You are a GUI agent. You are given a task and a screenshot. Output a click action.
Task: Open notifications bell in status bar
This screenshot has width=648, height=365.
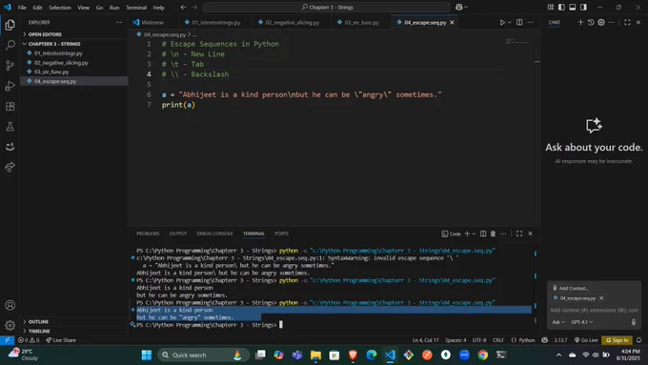pyautogui.click(x=638, y=340)
